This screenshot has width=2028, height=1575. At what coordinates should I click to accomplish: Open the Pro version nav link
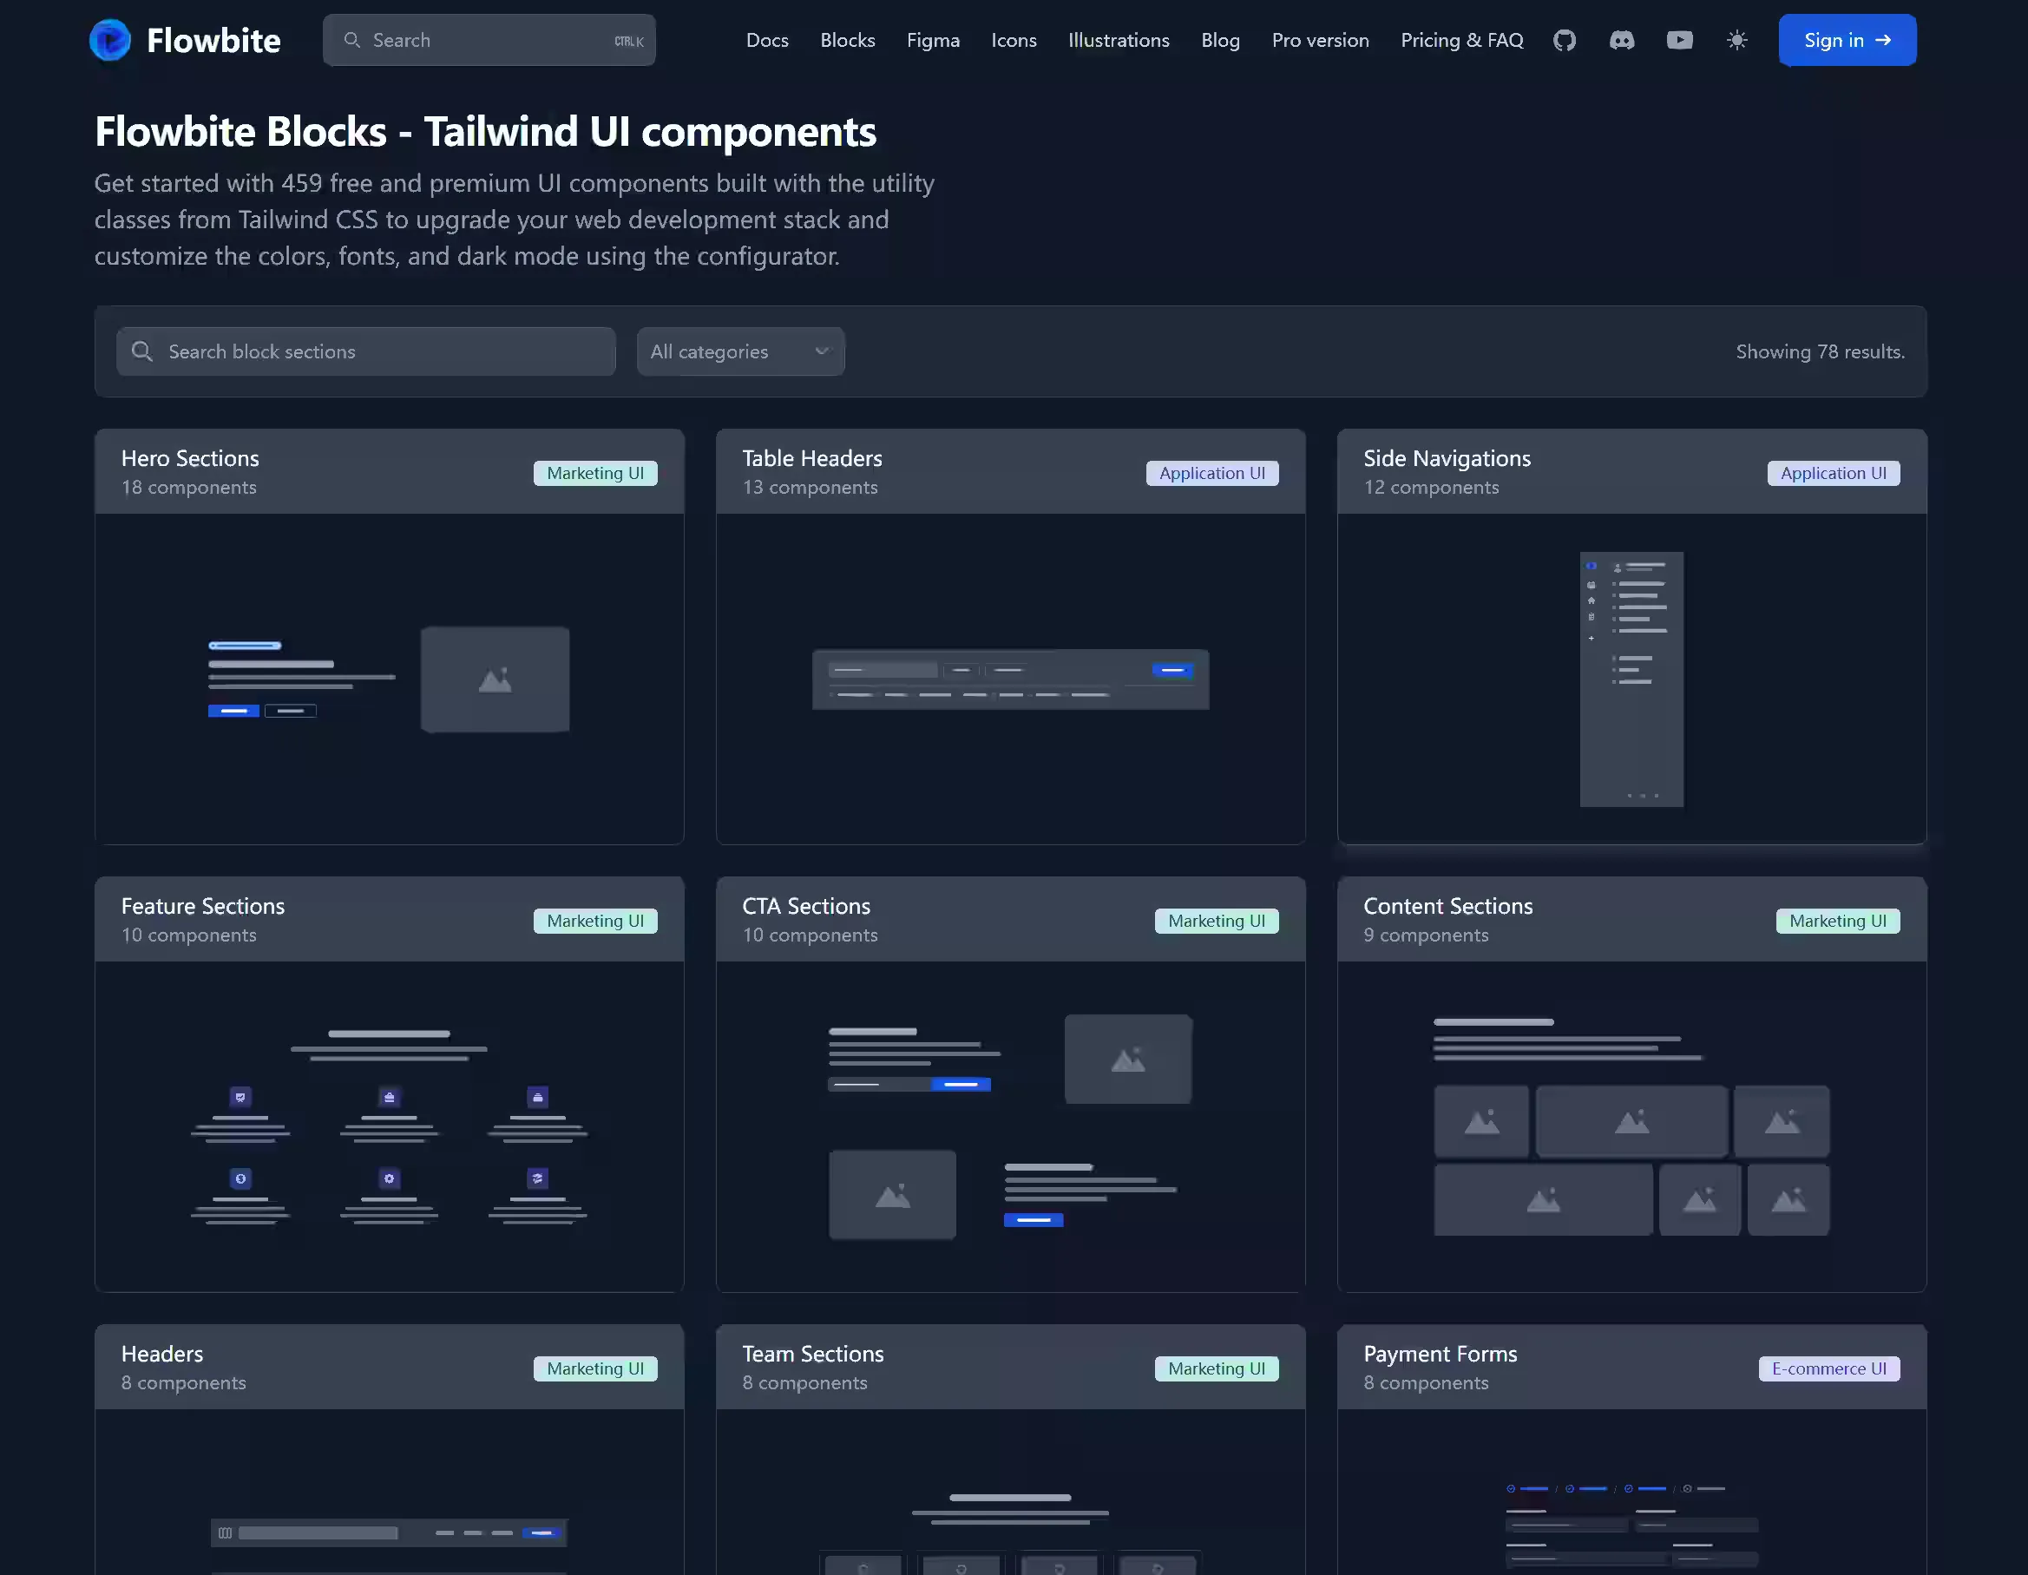[1320, 40]
